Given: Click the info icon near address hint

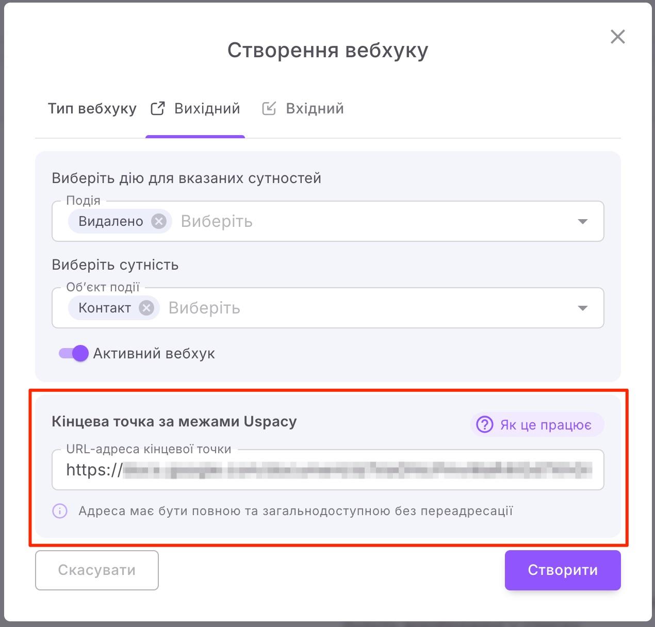Looking at the screenshot, I should pos(60,511).
